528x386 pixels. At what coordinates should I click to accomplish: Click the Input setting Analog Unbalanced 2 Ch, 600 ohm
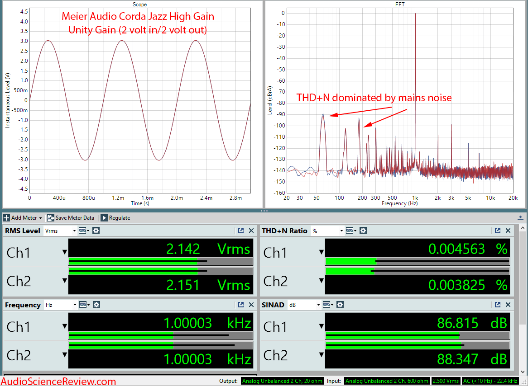click(x=387, y=381)
